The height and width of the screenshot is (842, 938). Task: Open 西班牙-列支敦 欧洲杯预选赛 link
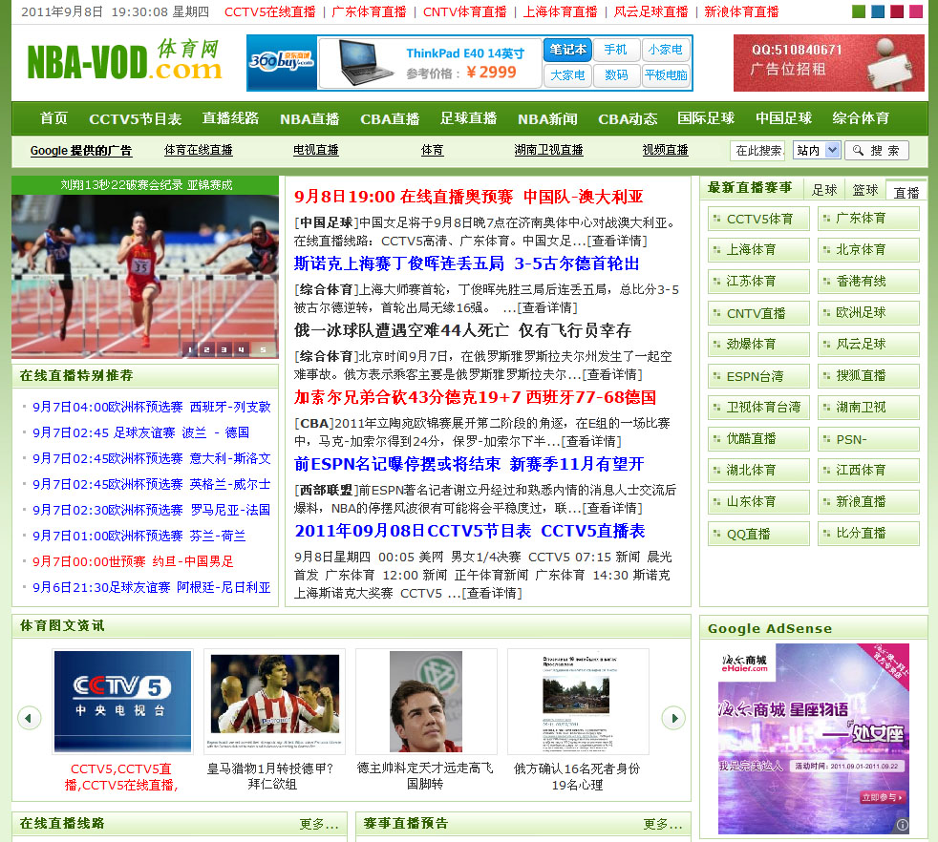tap(151, 407)
